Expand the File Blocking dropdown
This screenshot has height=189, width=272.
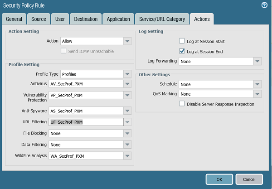127,133
